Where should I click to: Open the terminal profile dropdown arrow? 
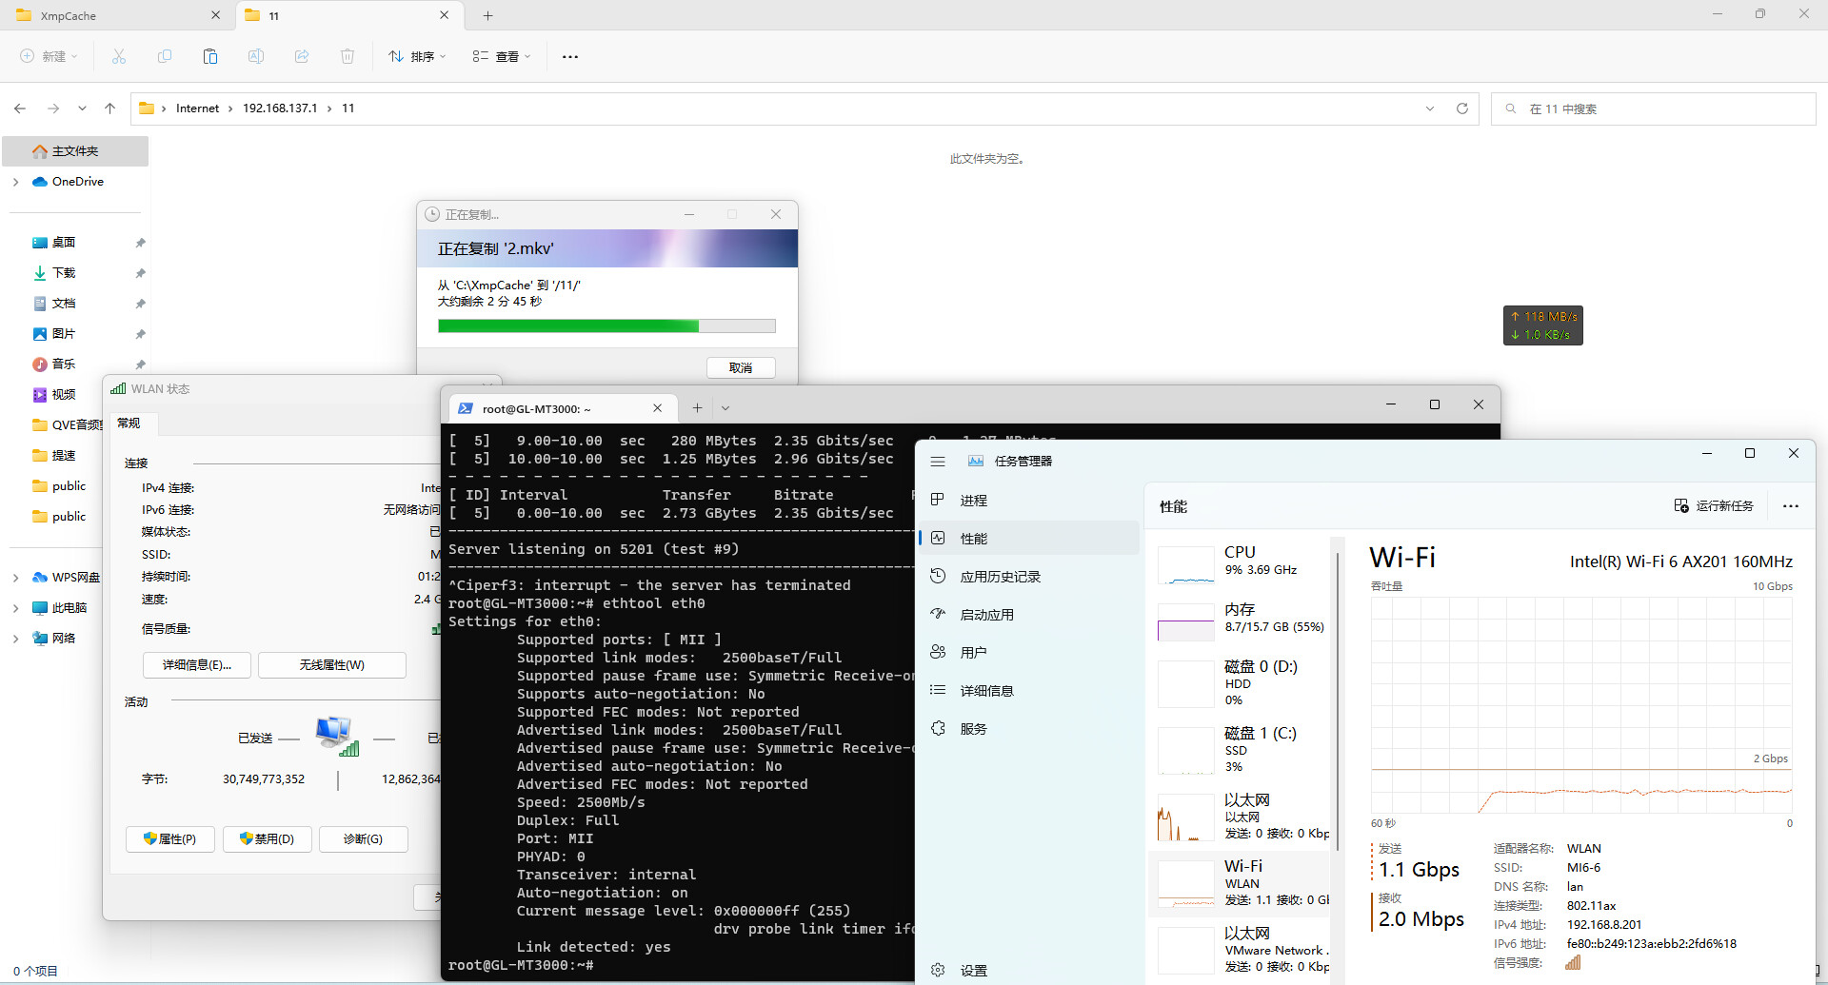[x=725, y=408]
